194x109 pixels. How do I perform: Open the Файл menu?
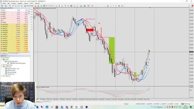coord(4,3)
